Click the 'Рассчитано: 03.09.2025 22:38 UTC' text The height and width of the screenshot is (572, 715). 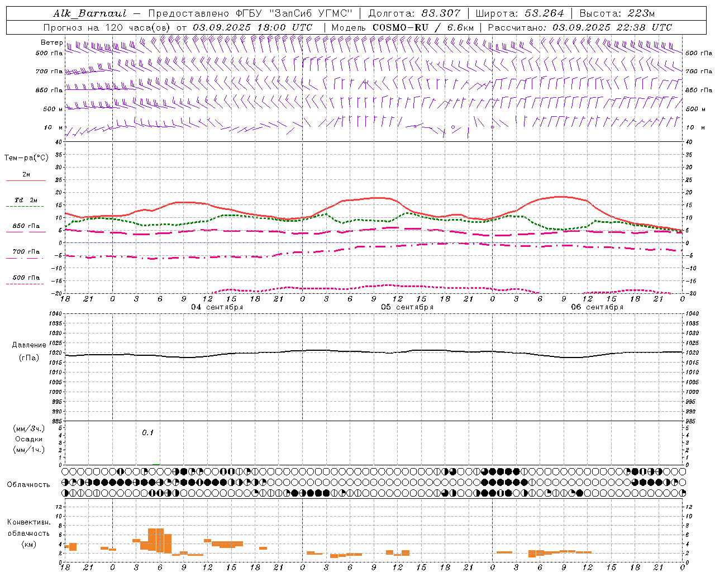pos(580,27)
